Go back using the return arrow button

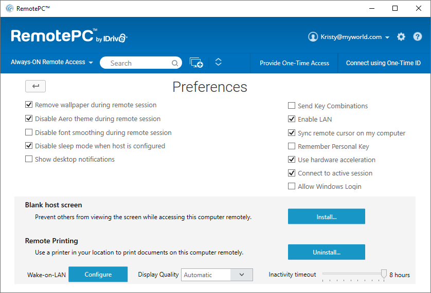35,86
